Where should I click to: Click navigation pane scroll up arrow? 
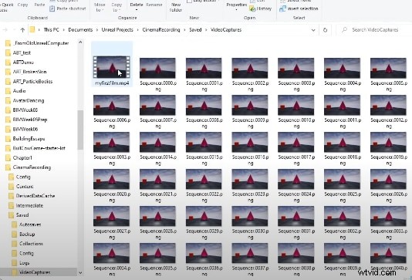(80, 42)
